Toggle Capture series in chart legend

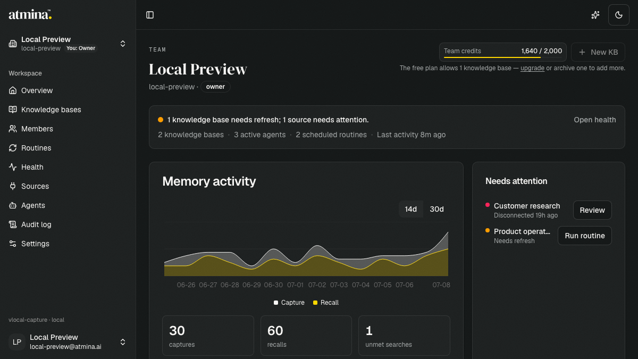(x=289, y=303)
